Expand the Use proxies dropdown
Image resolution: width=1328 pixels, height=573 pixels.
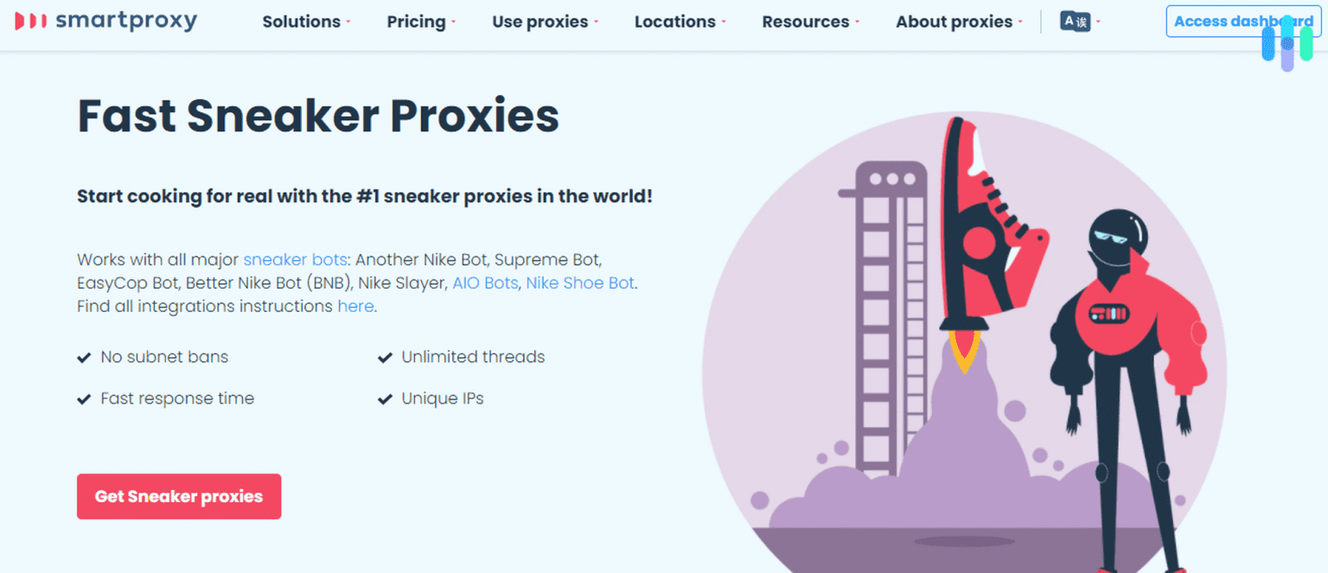(x=539, y=22)
